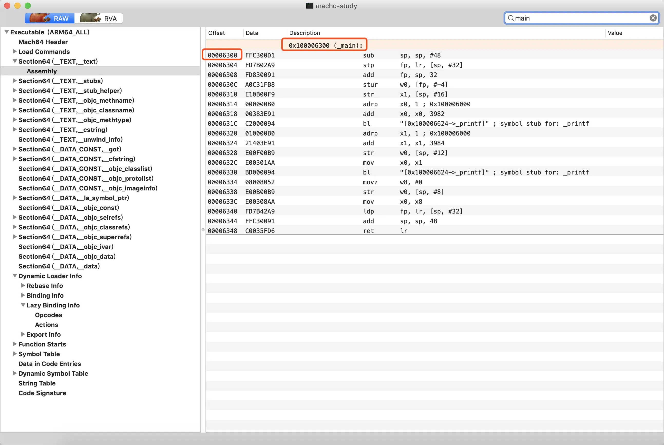Image resolution: width=664 pixels, height=445 pixels.
Task: Expand the Symbol Table node
Action: pos(15,354)
